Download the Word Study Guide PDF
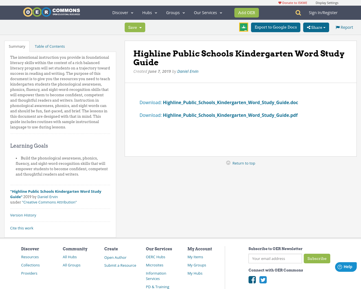The image size is (361, 289). click(x=230, y=115)
